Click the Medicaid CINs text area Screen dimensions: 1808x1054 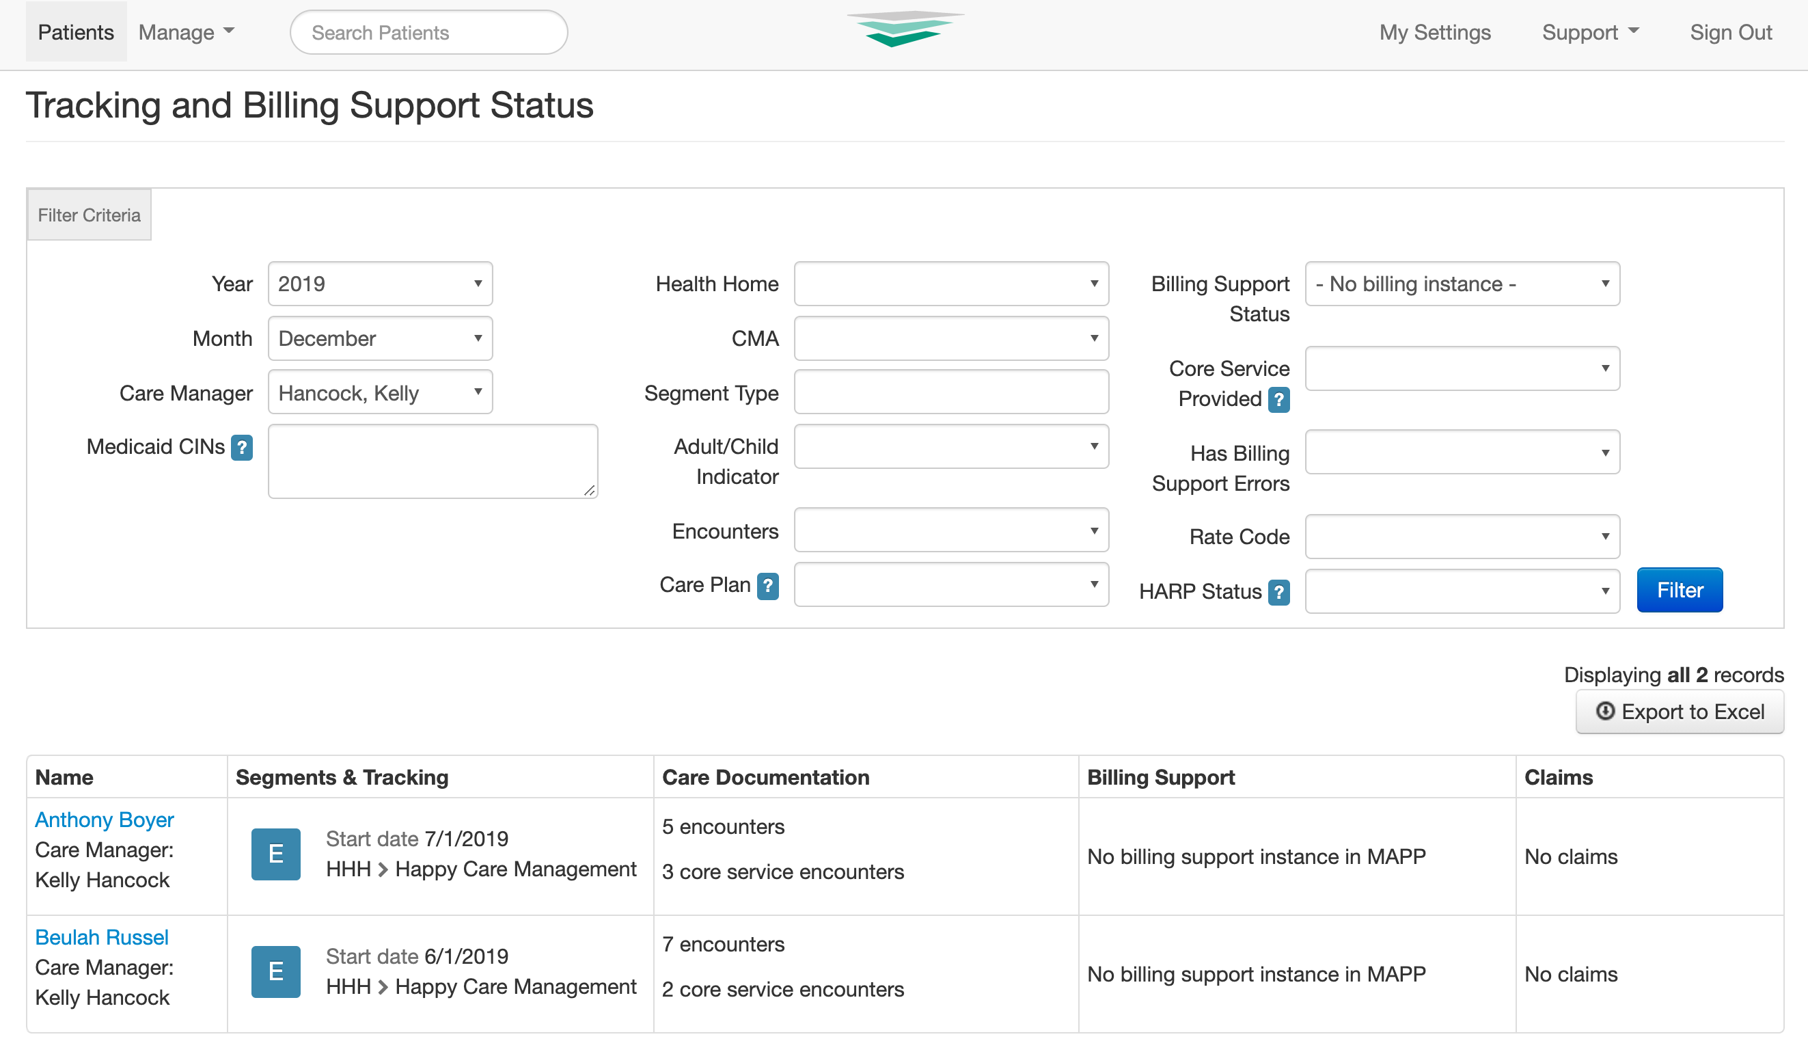(433, 461)
